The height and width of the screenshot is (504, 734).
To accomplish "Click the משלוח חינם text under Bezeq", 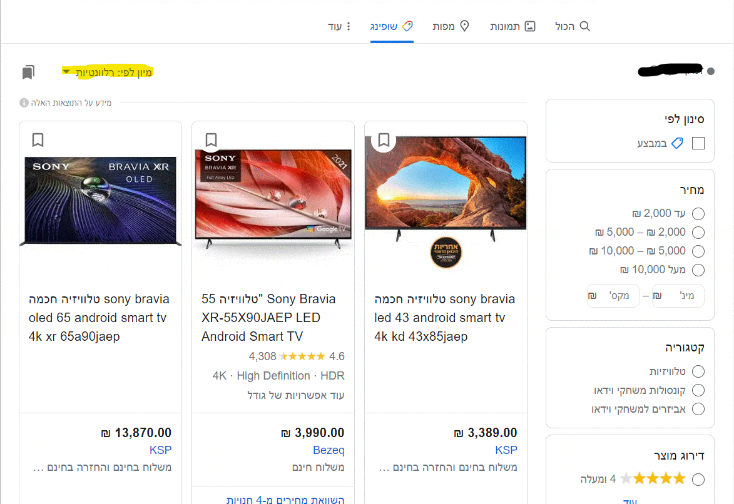I will (x=319, y=467).
